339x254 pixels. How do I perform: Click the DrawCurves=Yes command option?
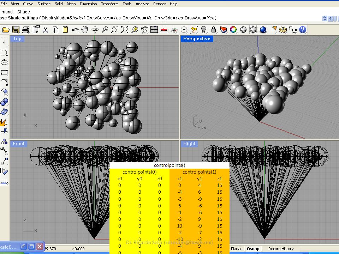point(103,18)
